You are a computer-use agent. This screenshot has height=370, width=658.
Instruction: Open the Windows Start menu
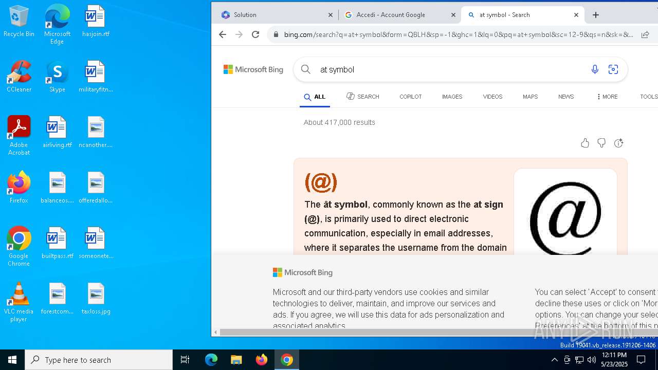(x=12, y=360)
